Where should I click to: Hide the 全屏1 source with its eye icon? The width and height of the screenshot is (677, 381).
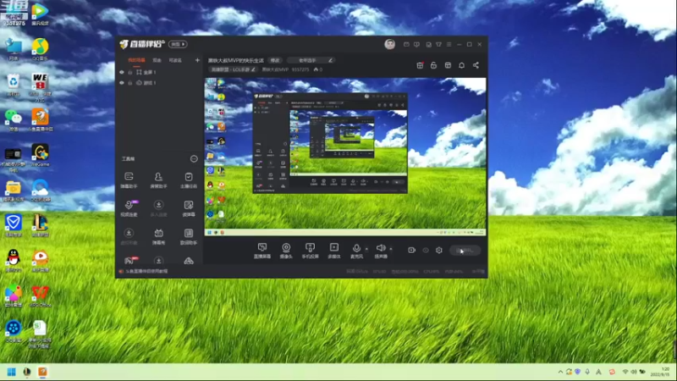coord(122,72)
